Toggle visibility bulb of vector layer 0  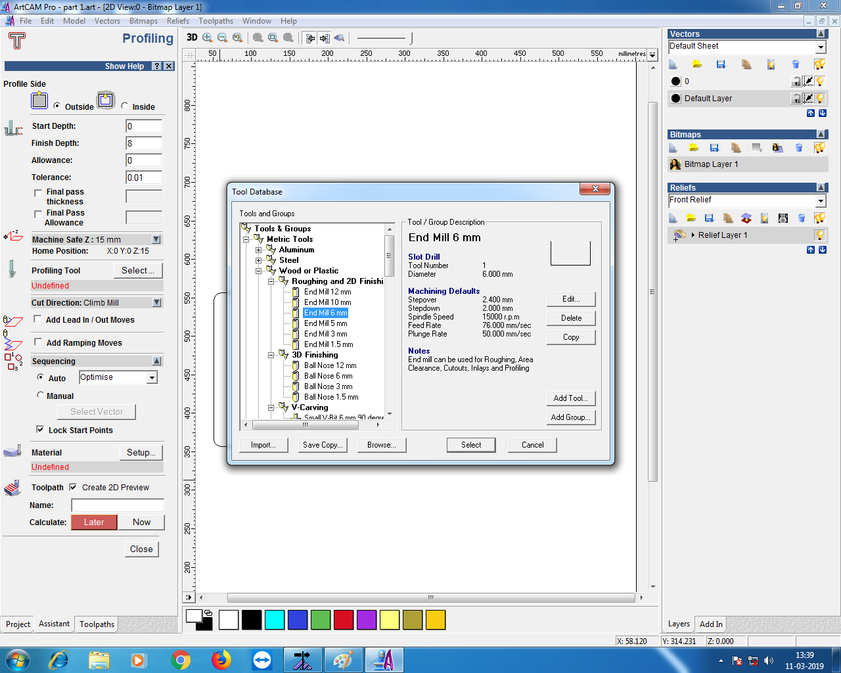pos(820,81)
